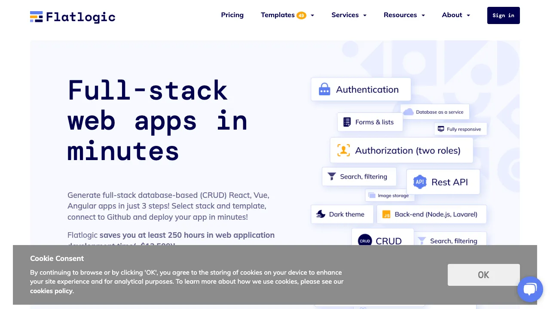Click the Database as a service text
Screen dimensions: 550x309
click(440, 112)
